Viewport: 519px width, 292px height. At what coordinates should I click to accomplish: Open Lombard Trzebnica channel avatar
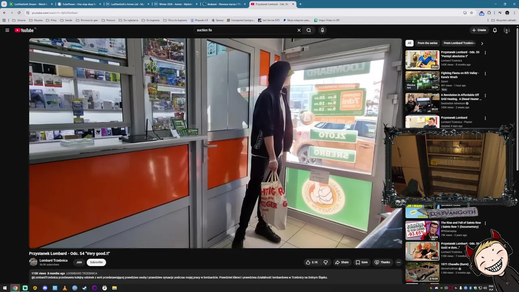pyautogui.click(x=33, y=262)
